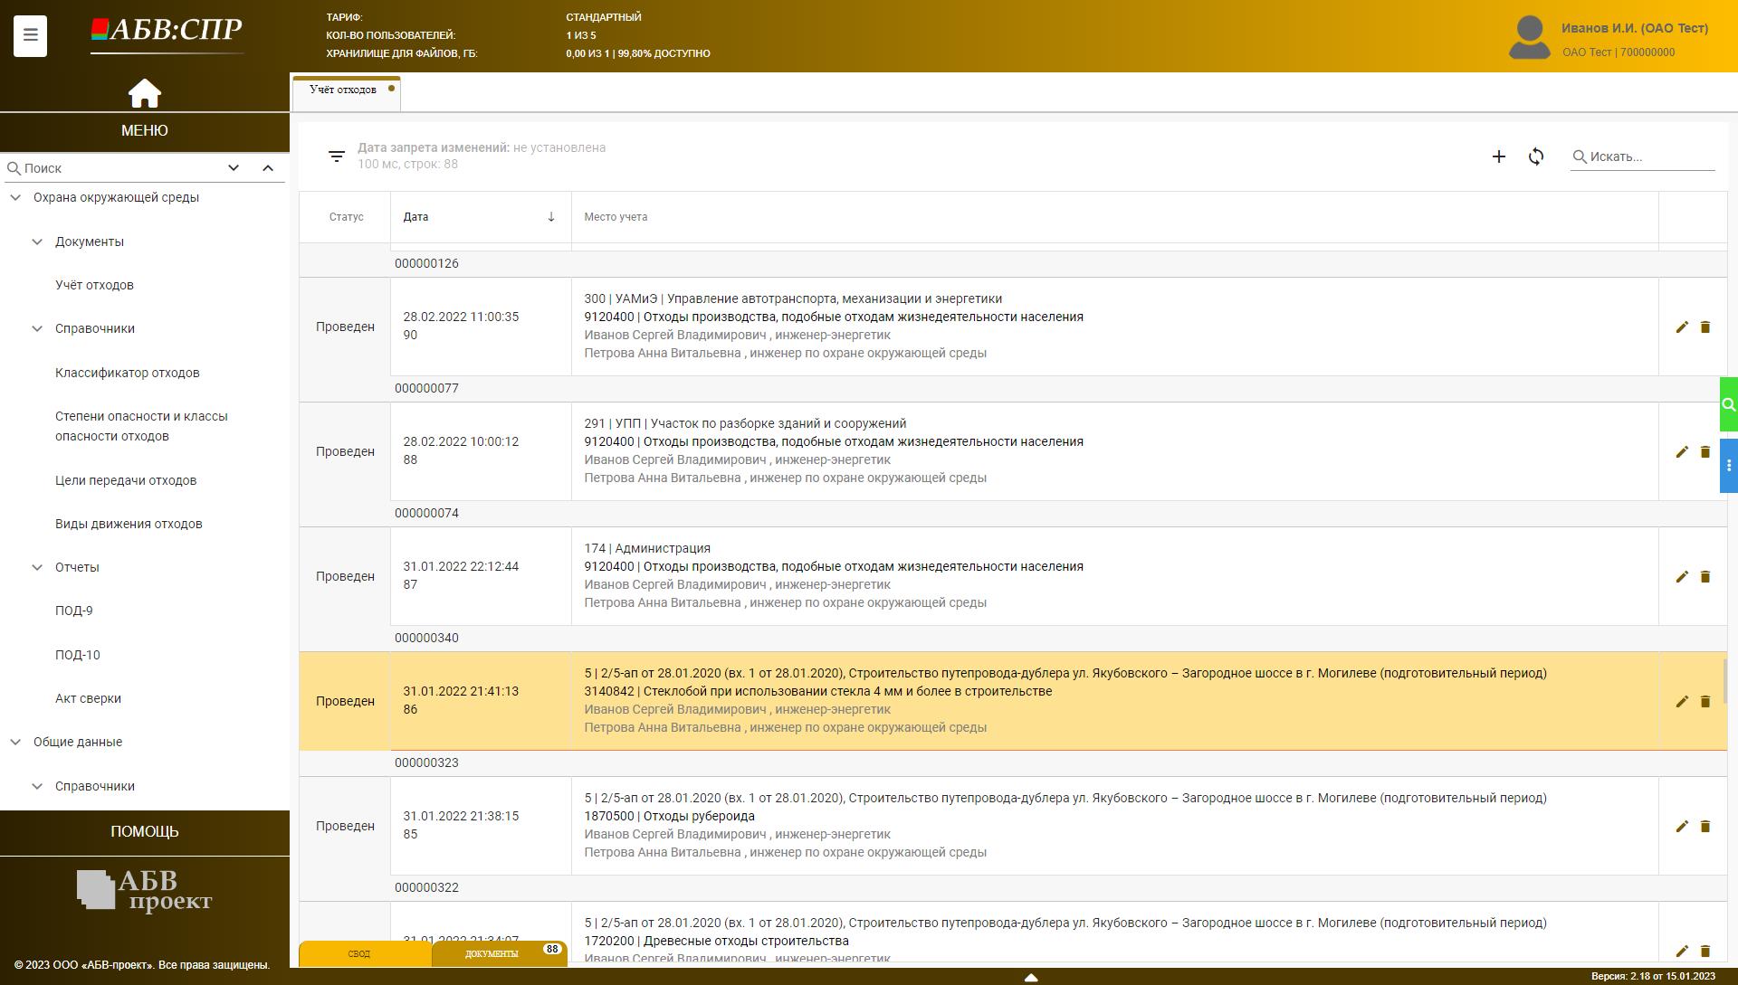Jump to next match with search down chevron
1738x985 pixels.
pyautogui.click(x=234, y=168)
